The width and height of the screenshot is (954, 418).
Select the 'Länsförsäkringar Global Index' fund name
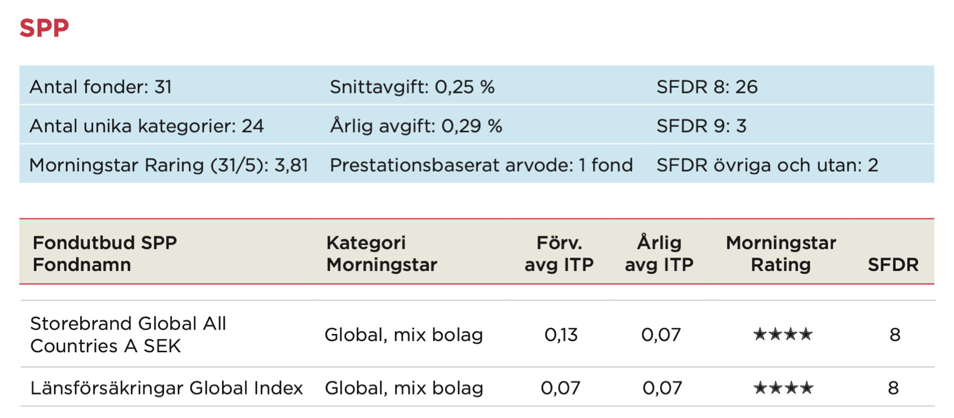[x=167, y=388]
